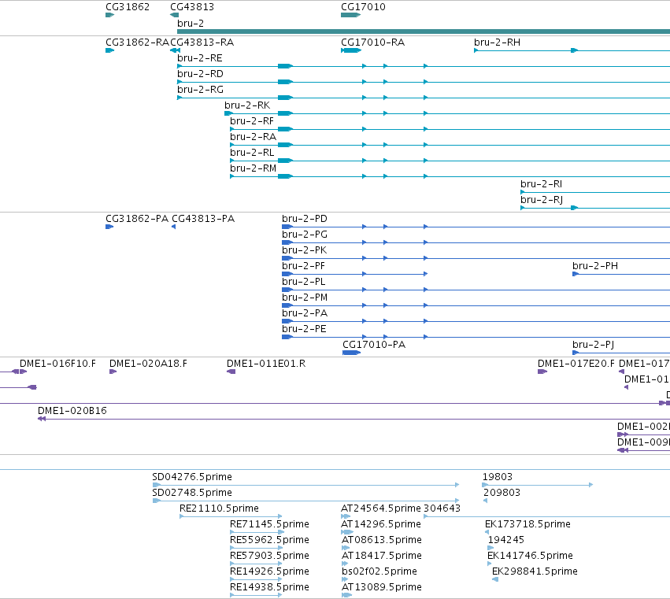Screen dimensions: 670x599
Task: Click the CG43813 gene label
Action: pyautogui.click(x=192, y=7)
